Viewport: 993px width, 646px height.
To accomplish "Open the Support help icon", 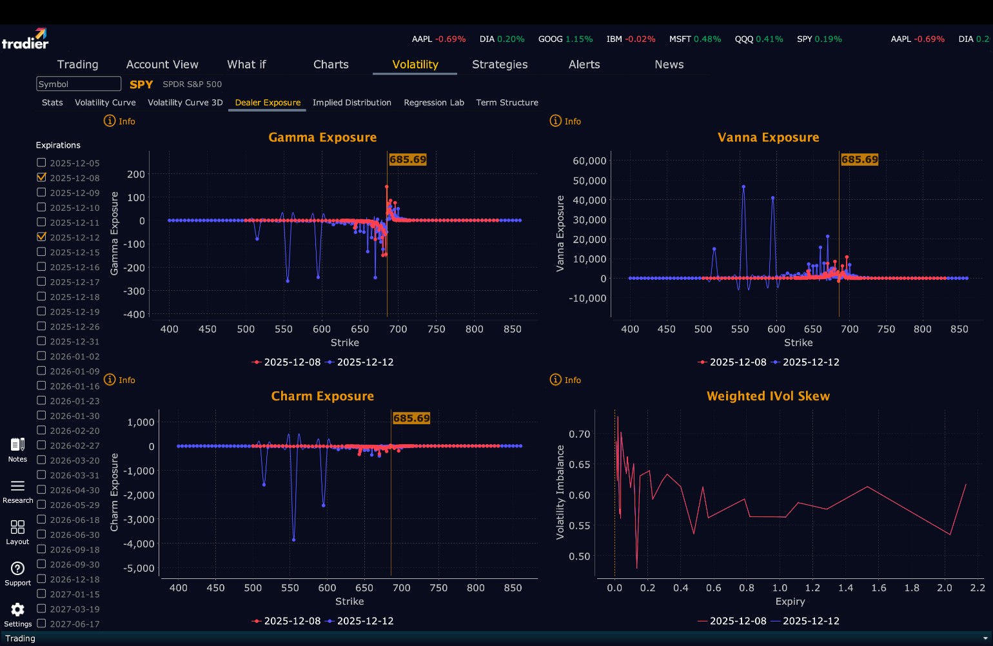I will 17,568.
